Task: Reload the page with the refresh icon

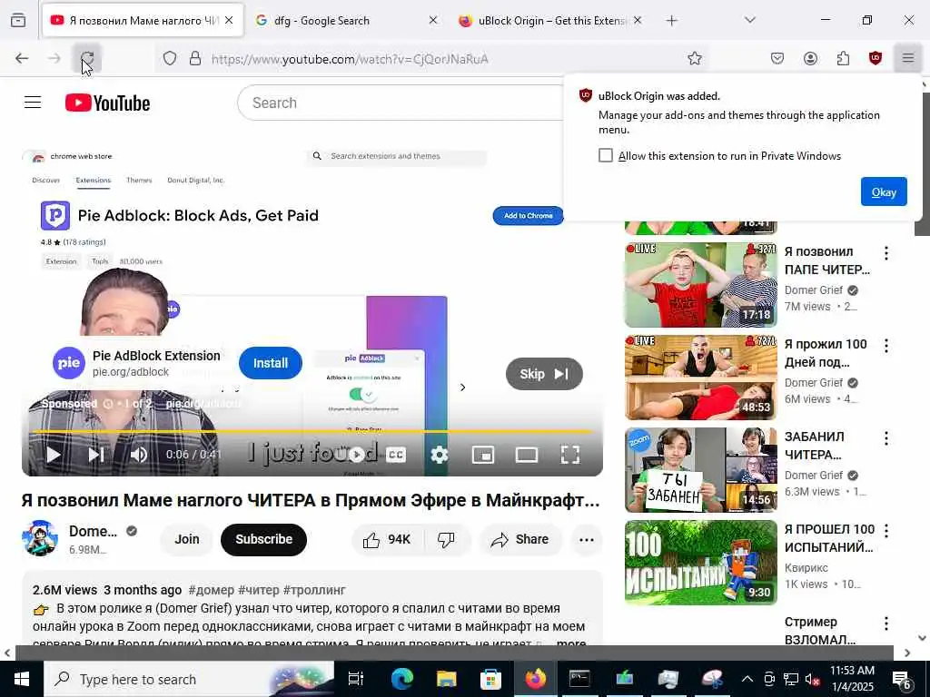Action: (x=87, y=58)
